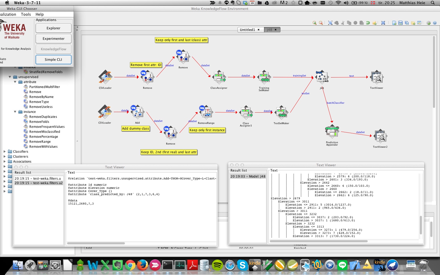Click the open folder toolbar icon

(413, 23)
